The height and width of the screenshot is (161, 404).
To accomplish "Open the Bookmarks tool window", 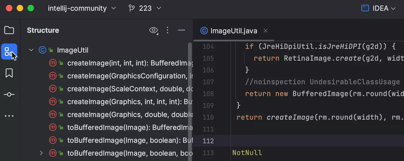I will 9,73.
